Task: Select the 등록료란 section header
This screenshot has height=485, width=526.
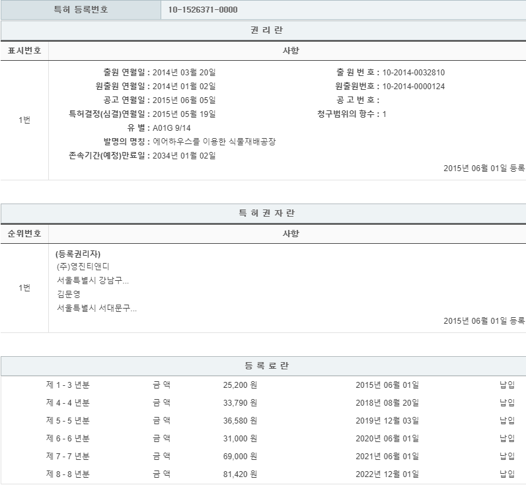Action: point(263,365)
